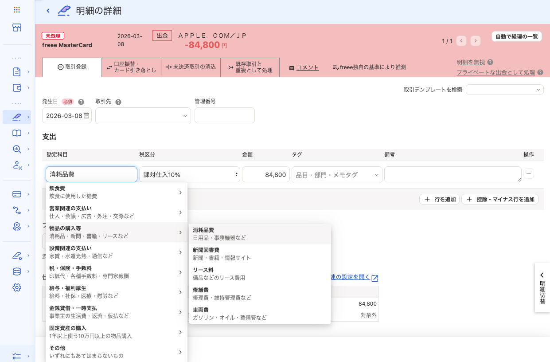Screen dimensions: 550x362
Task: Expand the 飲食費 category
Action: [117, 192]
